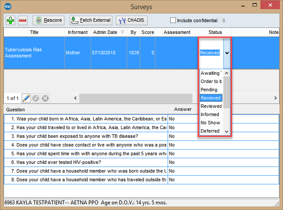This screenshot has width=283, height=210.
Task: Select Received in the status dropdown list
Action: tap(211, 98)
